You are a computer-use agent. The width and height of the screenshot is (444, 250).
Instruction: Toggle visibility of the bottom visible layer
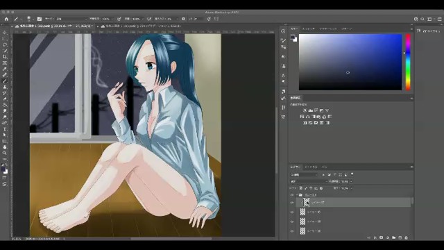pos(292,231)
